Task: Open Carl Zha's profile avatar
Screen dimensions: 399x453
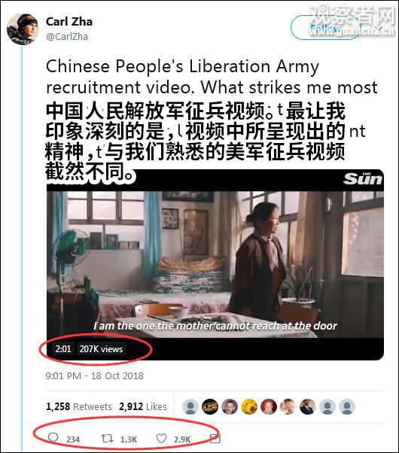Action: (23, 29)
